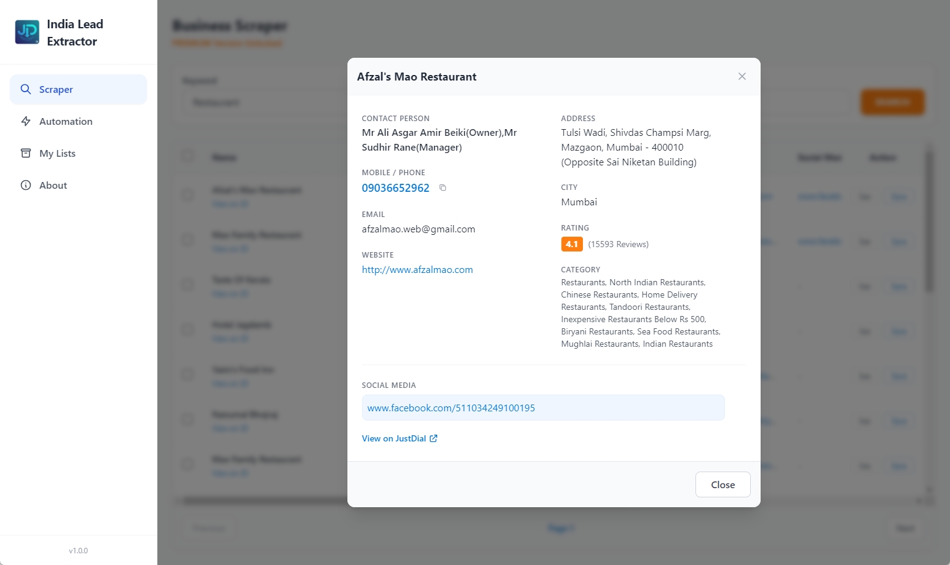Click the Automation lightning bolt icon
The height and width of the screenshot is (565, 950).
[x=26, y=121]
